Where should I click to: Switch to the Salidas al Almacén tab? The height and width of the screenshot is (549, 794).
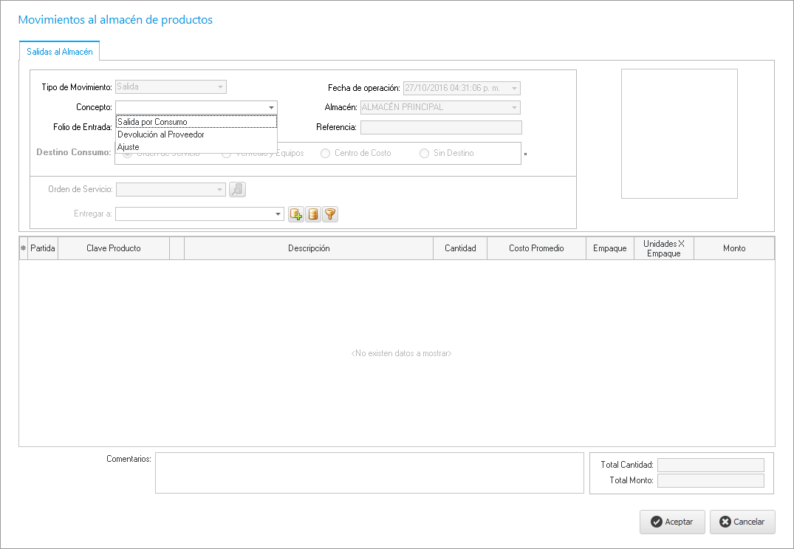pos(59,52)
